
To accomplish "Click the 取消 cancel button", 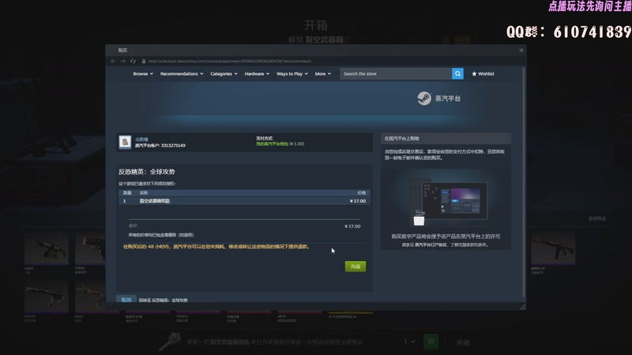I will click(x=126, y=300).
